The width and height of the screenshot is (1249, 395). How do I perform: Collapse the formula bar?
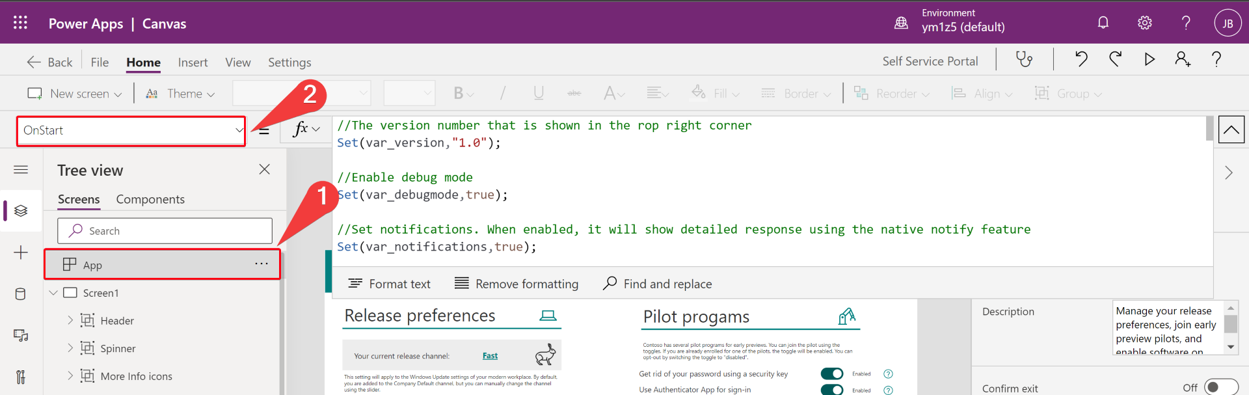1231,129
